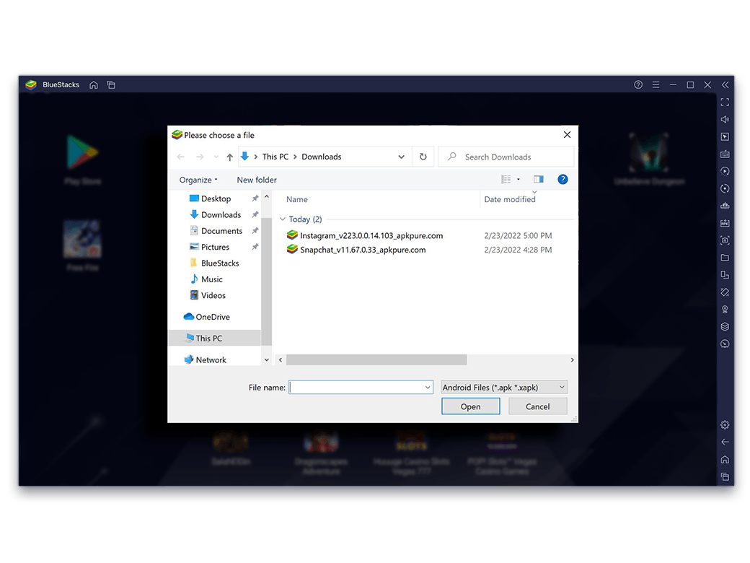750x563 pixels.
Task: Click the volume icon in the sidebar
Action: 725,119
